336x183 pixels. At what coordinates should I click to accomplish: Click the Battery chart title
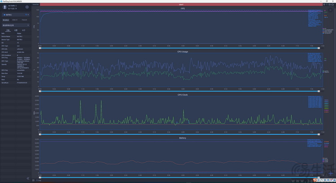pos(183,138)
